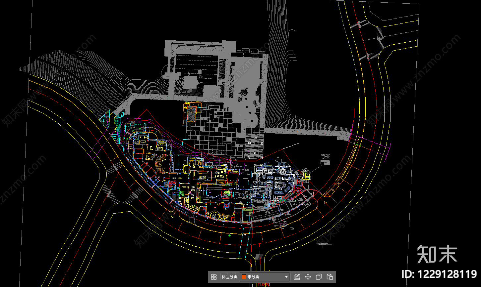Open the category grid icon in the toolbar
The image size is (481, 287).
click(x=214, y=277)
